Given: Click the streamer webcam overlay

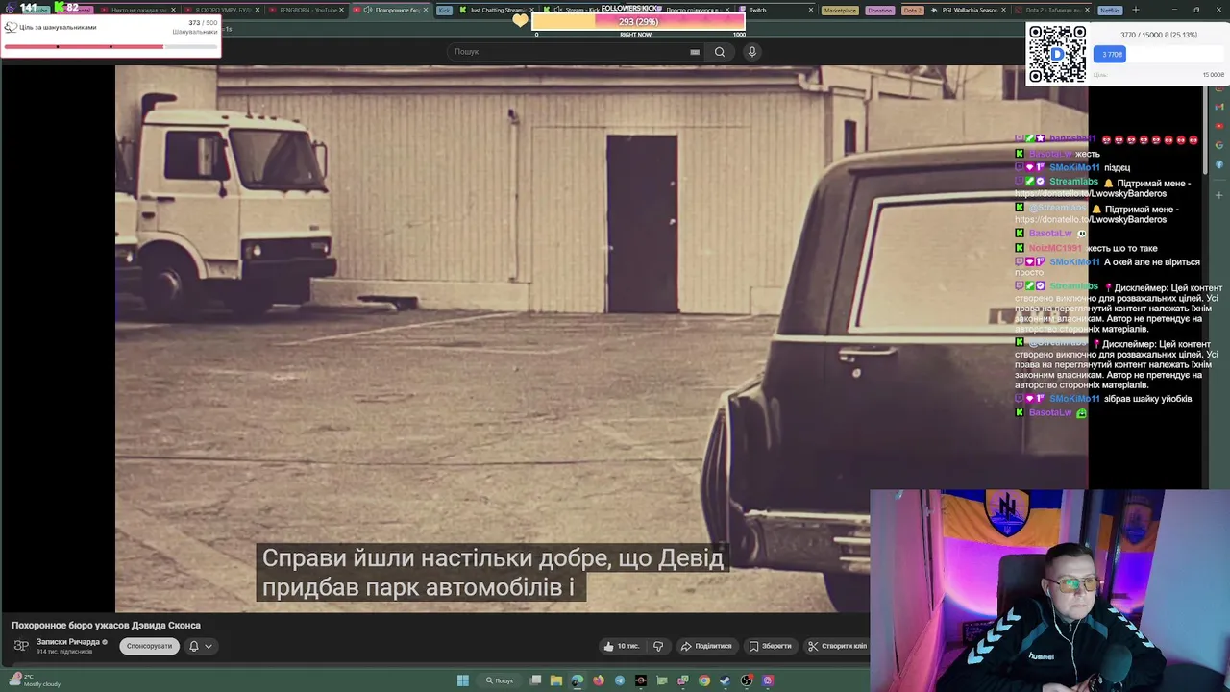Looking at the screenshot, I should 1049,591.
